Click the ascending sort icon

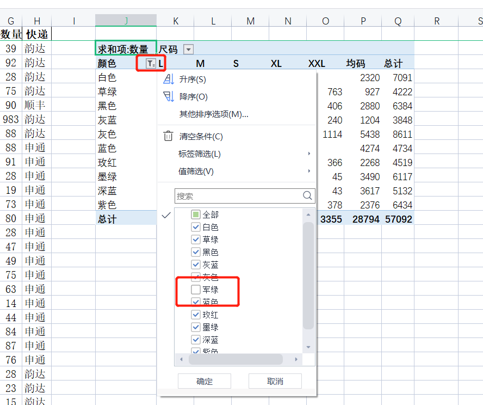pyautogui.click(x=169, y=79)
